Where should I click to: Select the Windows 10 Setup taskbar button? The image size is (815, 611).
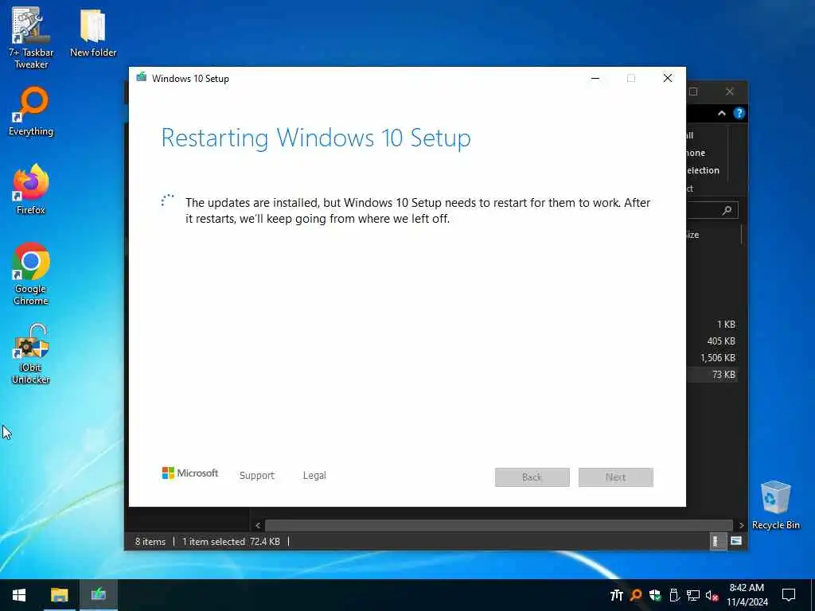tap(98, 595)
